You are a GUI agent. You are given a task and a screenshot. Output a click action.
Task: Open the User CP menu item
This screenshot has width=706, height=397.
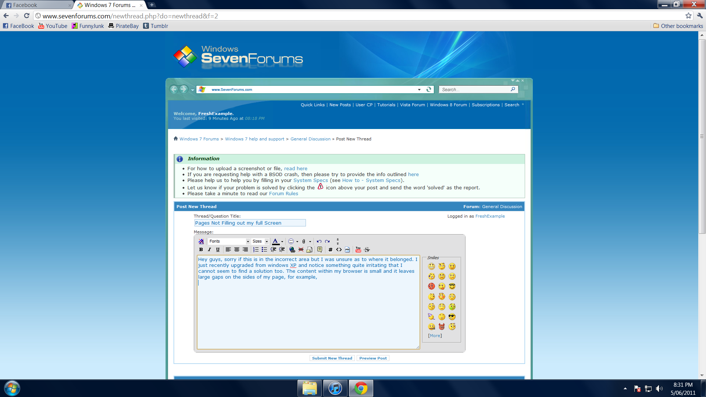364,105
